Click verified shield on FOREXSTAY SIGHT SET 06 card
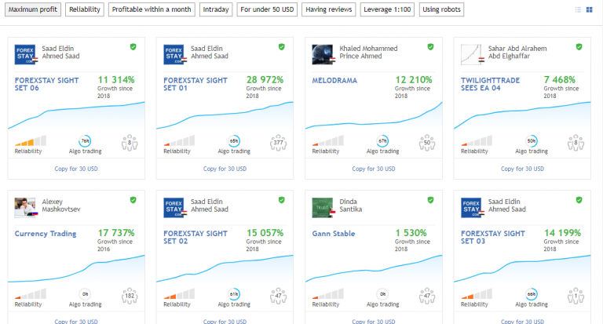 [x=133, y=47]
